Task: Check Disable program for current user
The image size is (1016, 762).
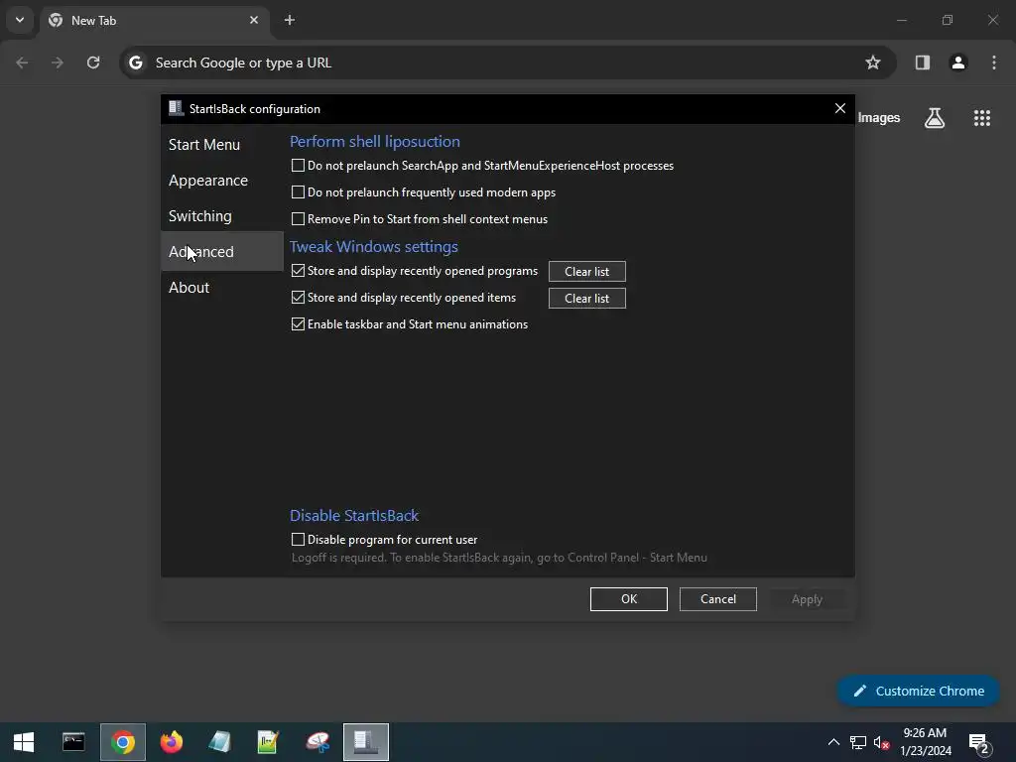Action: click(298, 540)
